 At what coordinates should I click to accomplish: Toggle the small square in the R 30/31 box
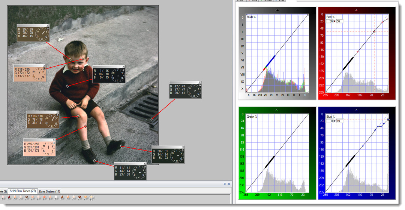pos(183,150)
